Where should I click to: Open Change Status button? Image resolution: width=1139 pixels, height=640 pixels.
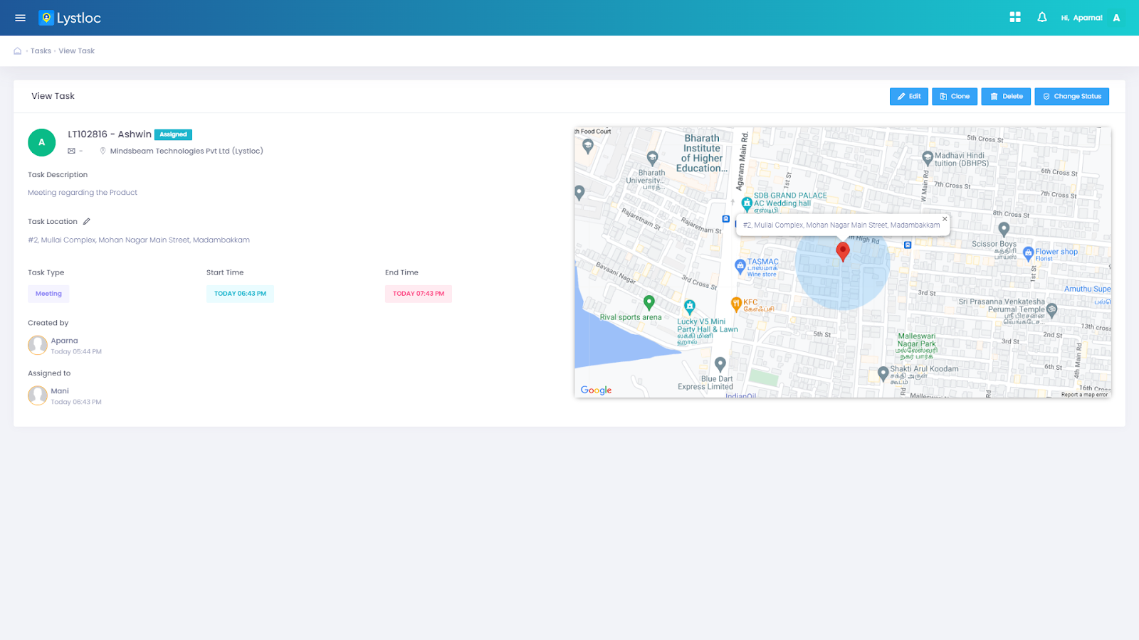[1071, 97]
